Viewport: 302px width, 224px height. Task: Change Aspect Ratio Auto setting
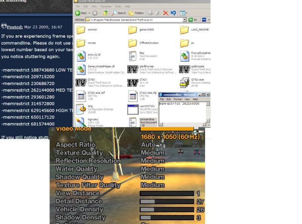point(148,145)
